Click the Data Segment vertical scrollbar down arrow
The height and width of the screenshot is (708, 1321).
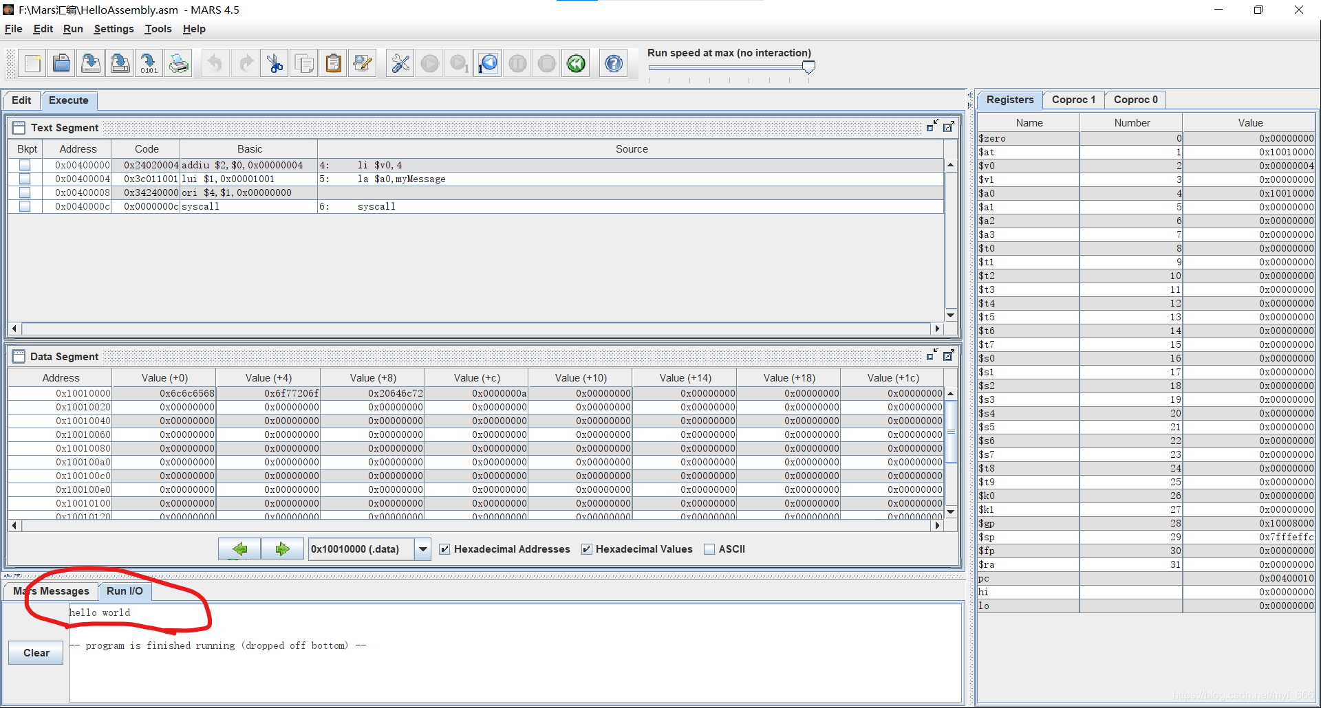pyautogui.click(x=950, y=511)
